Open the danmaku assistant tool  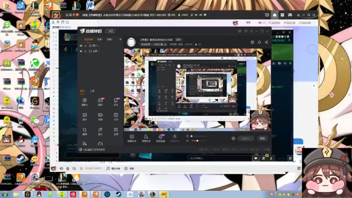132,138
